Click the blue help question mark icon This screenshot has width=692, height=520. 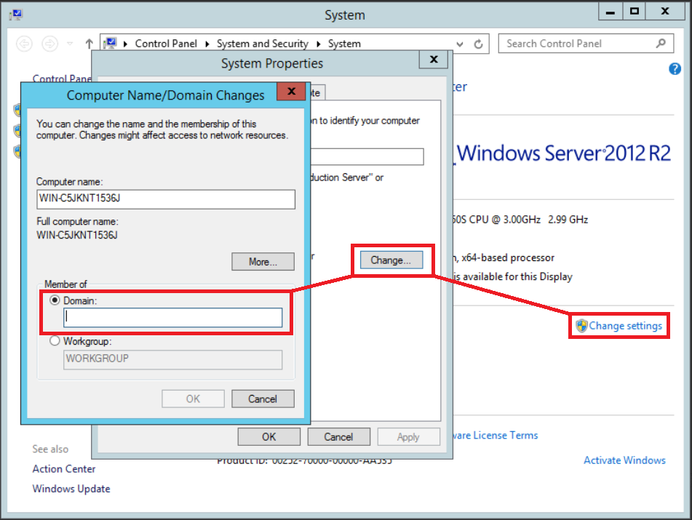pyautogui.click(x=674, y=69)
